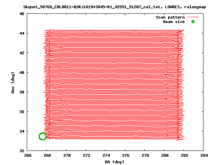Click the 'Dec (deg)' axis label

click(13, 82)
